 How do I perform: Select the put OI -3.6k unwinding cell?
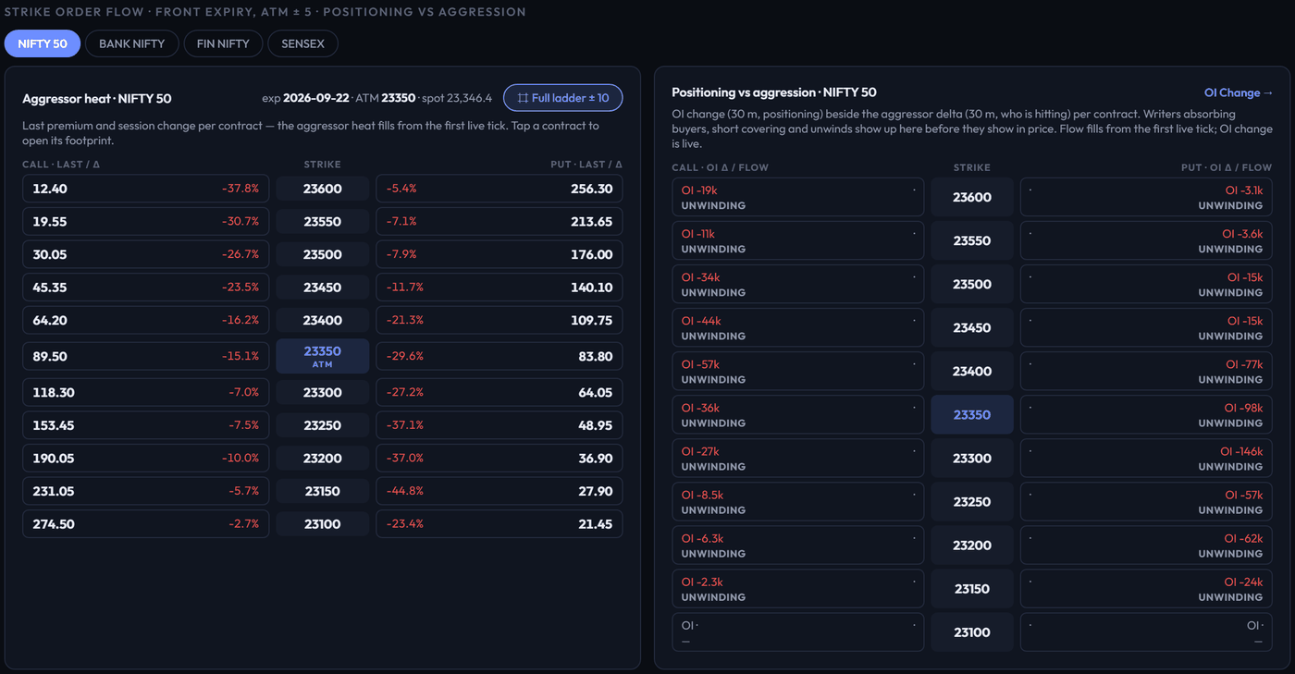pos(1146,240)
